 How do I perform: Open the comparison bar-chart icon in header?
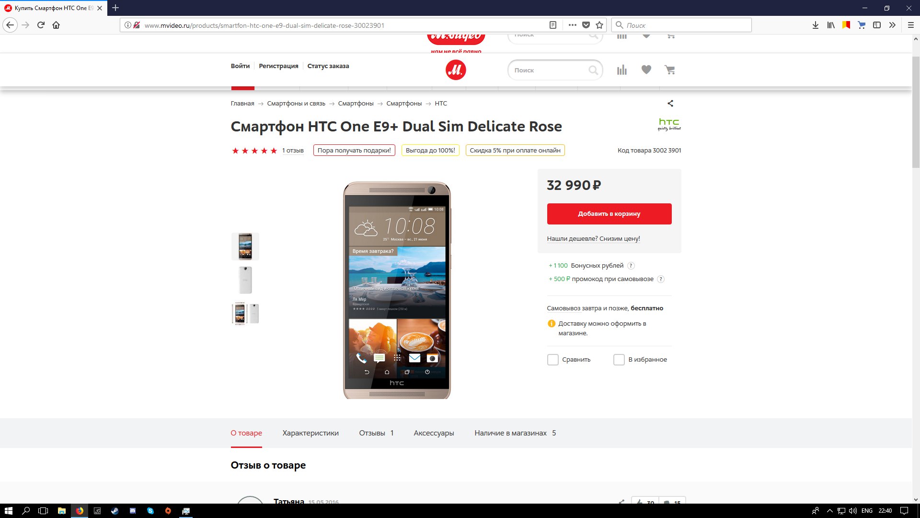622,70
